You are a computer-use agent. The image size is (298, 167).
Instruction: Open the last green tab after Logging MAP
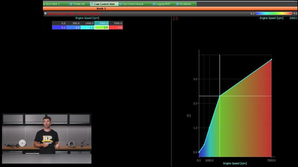(186, 4)
